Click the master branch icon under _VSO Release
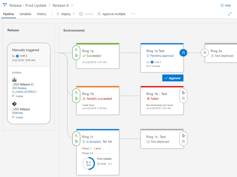Viewport: 237px width, 177px height. pos(13,117)
